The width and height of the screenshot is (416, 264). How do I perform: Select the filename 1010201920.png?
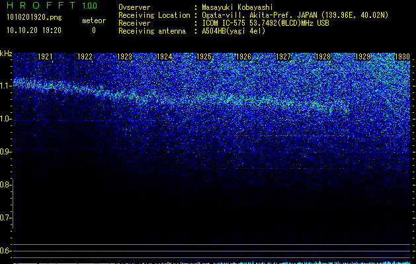click(x=34, y=17)
